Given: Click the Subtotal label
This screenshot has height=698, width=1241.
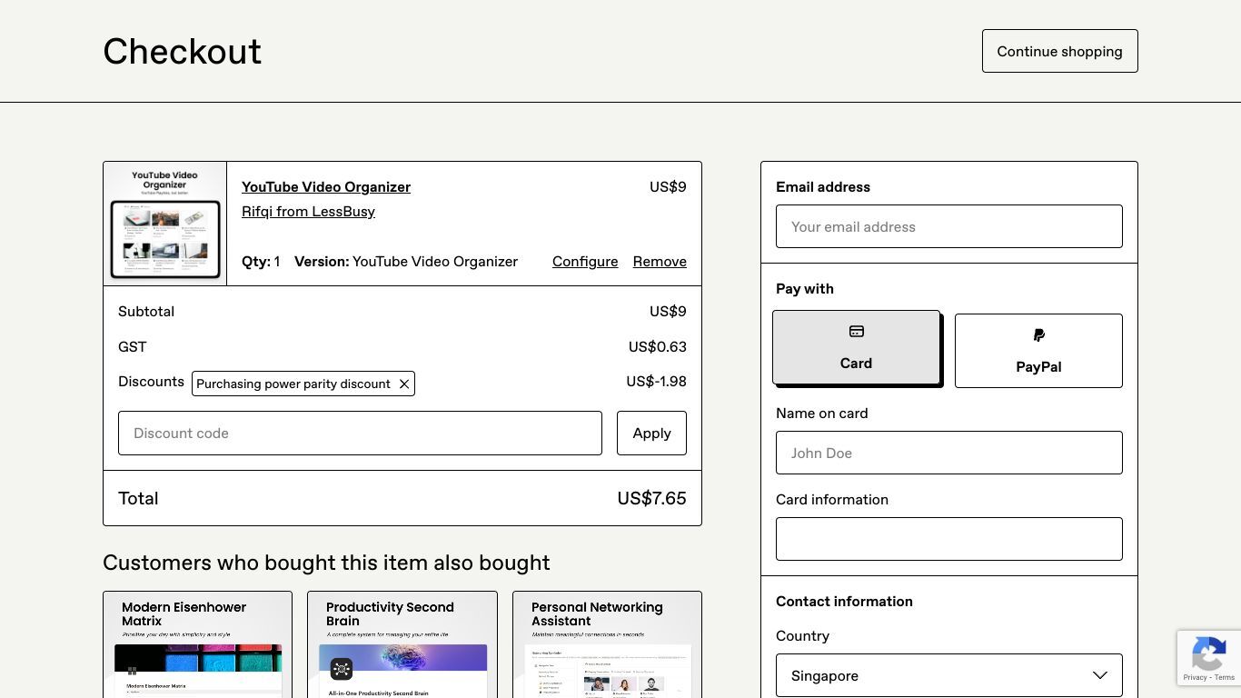Looking at the screenshot, I should click(146, 311).
